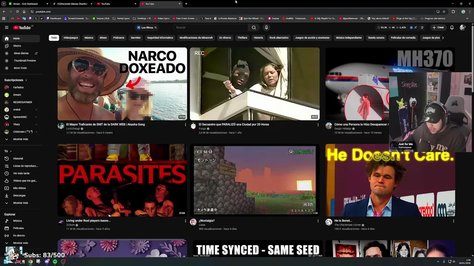Open the ¿Nostalgia? Minecraft video thumbnail
Image resolution: width=474 pixels, height=266 pixels.
click(x=254, y=180)
